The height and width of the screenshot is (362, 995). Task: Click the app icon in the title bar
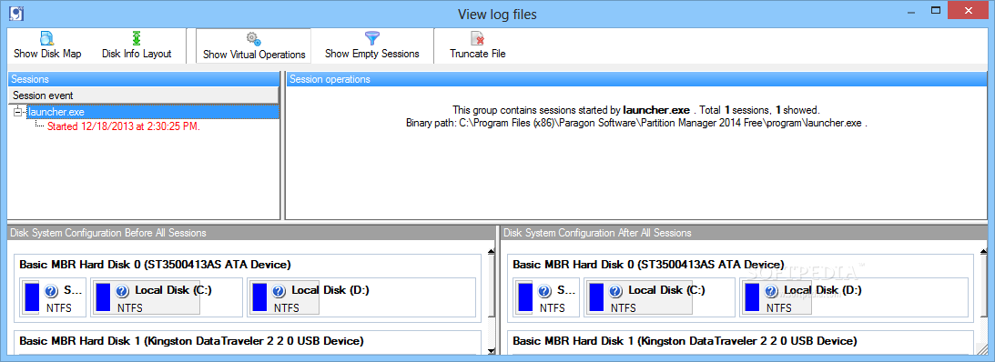tap(17, 12)
